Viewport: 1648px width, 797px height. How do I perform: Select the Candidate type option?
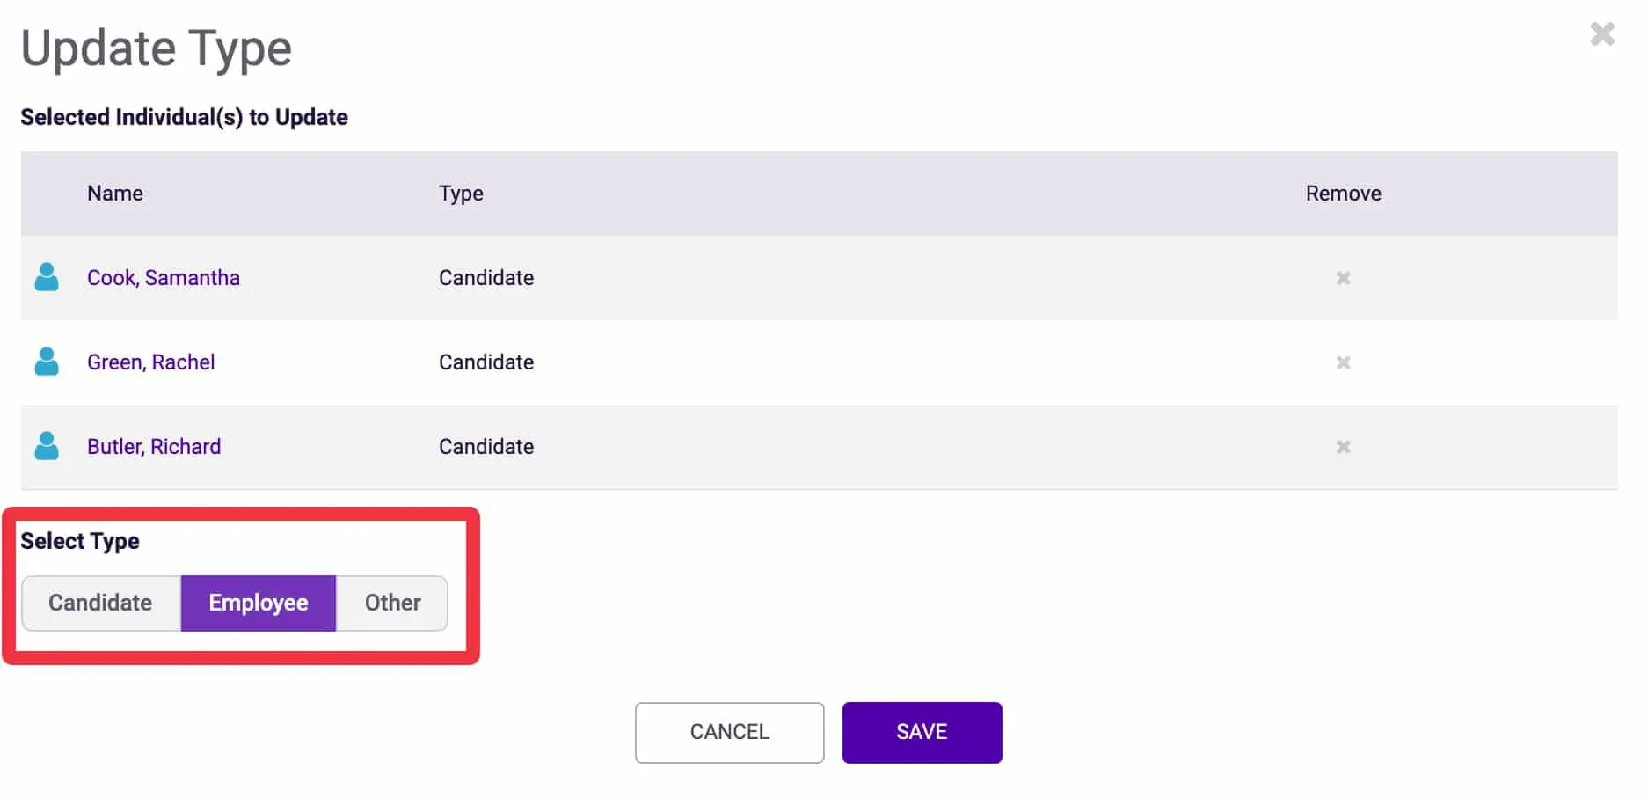pyautogui.click(x=101, y=603)
